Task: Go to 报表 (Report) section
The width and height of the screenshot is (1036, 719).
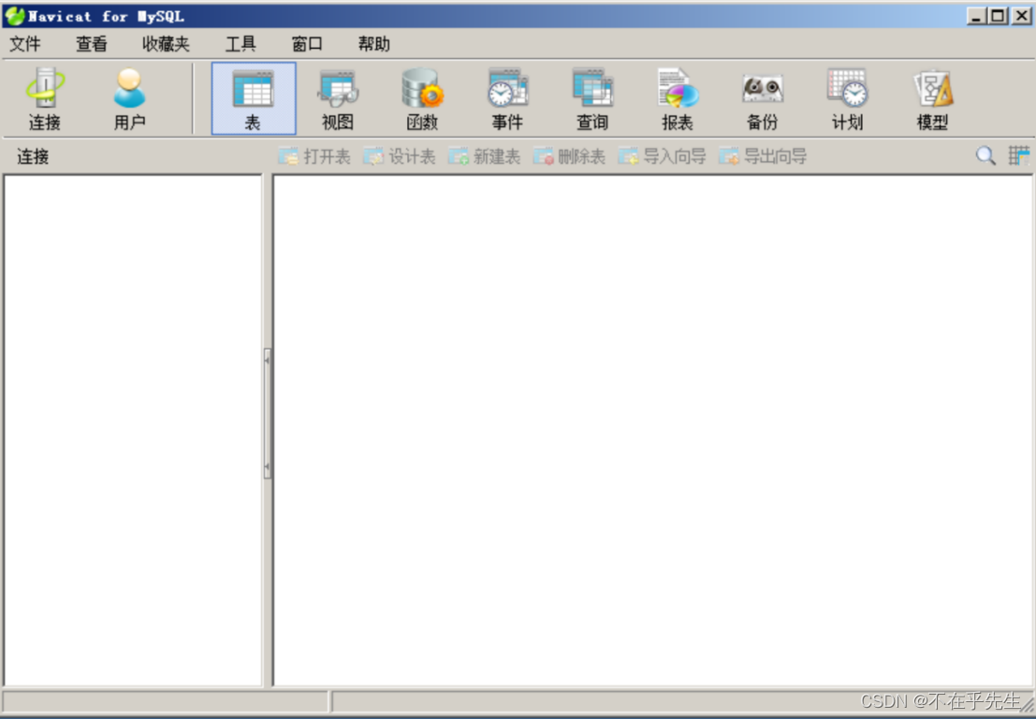Action: tap(678, 98)
